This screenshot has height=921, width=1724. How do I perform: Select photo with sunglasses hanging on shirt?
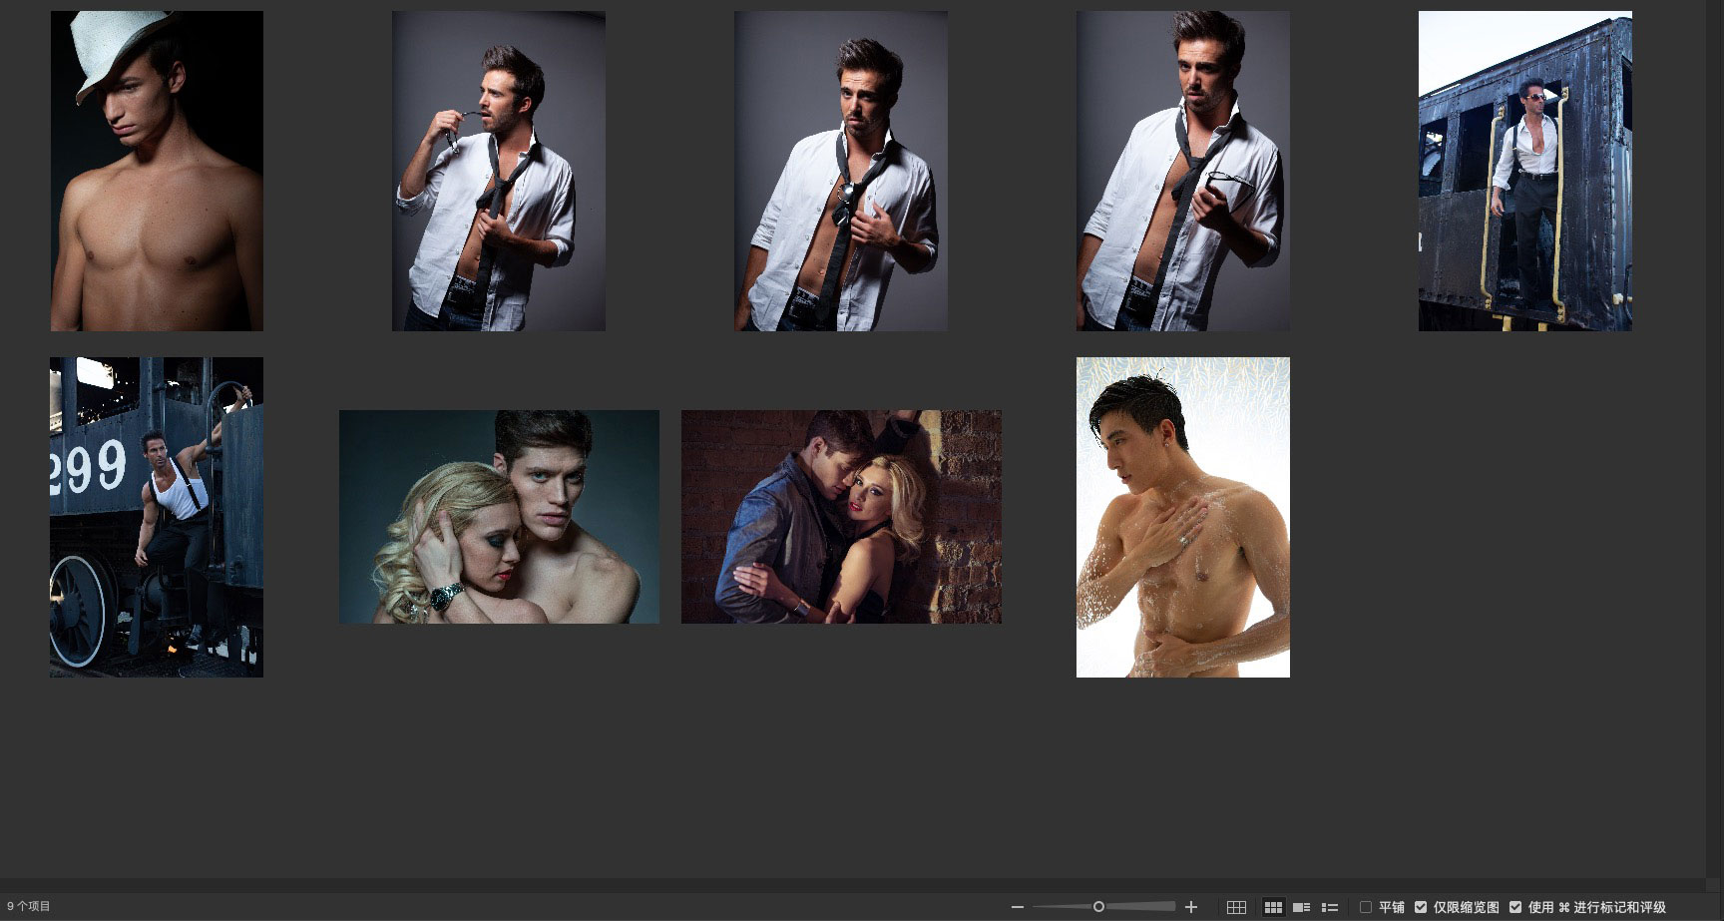pos(841,171)
